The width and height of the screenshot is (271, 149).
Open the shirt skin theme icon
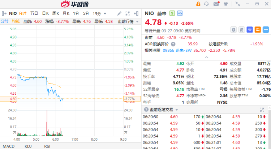pos(225,4)
